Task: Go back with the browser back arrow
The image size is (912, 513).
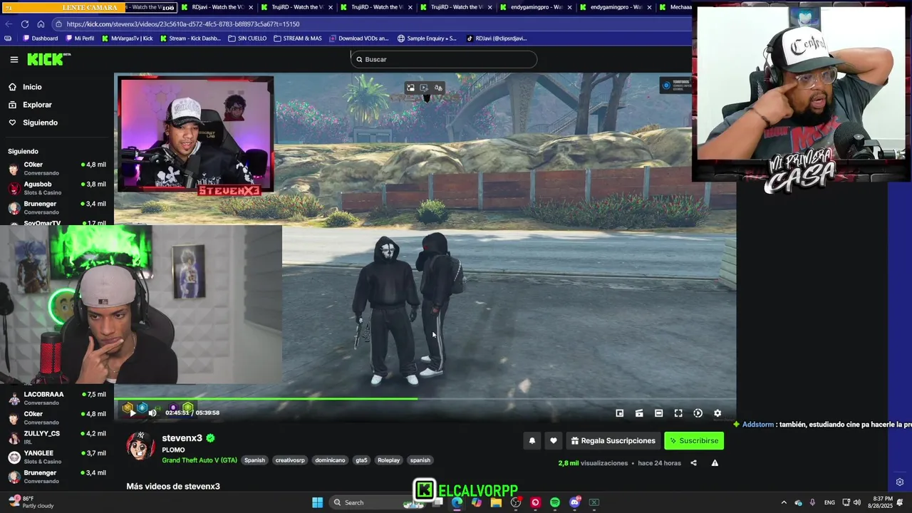Action: click(9, 24)
